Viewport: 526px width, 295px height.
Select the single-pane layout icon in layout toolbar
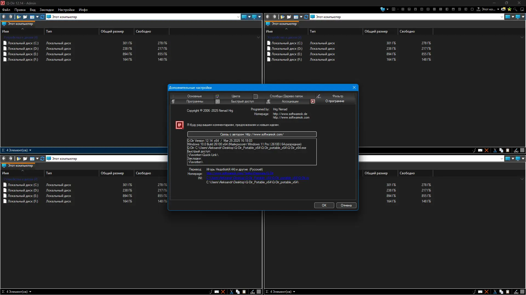click(472, 9)
